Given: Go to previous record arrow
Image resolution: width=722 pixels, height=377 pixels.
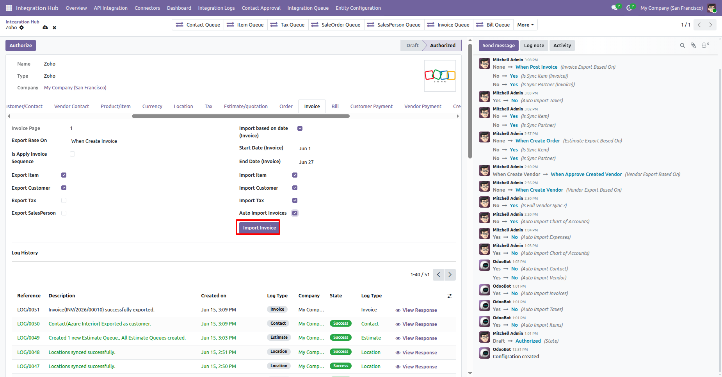Looking at the screenshot, I should click(699, 25).
